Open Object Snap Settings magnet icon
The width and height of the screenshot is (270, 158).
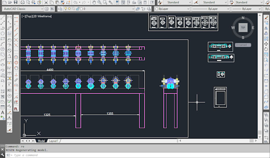(16, 109)
